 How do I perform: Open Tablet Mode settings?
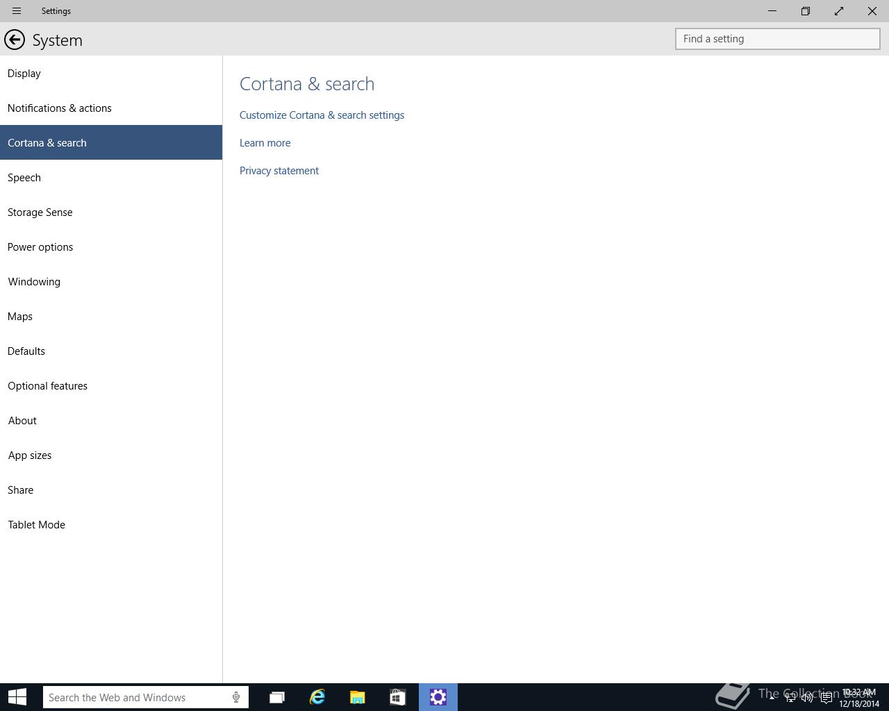point(111,524)
